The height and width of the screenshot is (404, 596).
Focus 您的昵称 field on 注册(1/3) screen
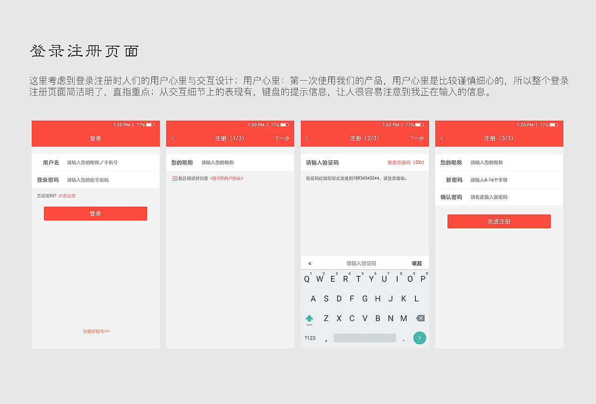(x=230, y=163)
